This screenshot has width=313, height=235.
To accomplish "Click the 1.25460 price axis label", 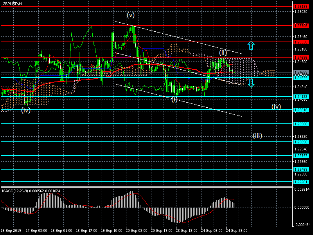I will pyautogui.click(x=301, y=37).
